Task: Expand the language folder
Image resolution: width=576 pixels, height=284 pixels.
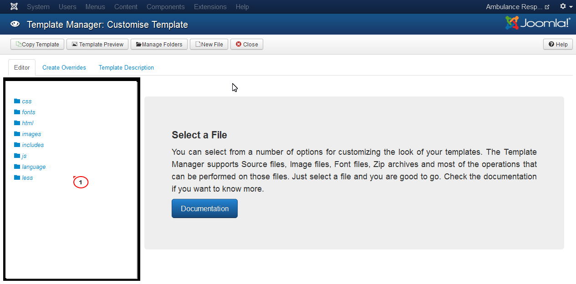Action: (34, 167)
